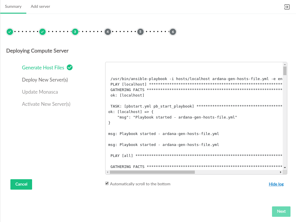Viewport: 296px width, 222px height.
Task: Click the Hide log link
Action: pyautogui.click(x=276, y=184)
